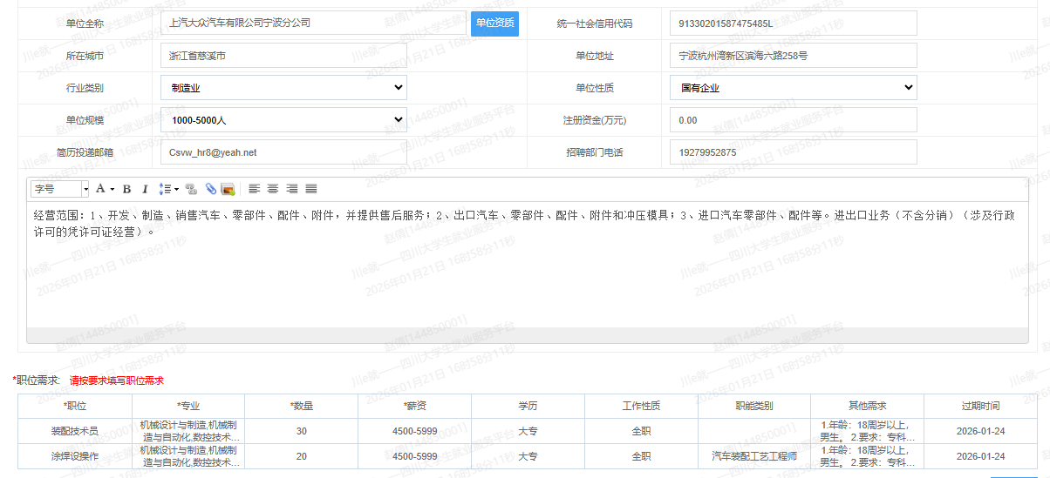Screen dimensions: 1050x478
Task: Click the 单位资质 button
Action: (x=494, y=23)
